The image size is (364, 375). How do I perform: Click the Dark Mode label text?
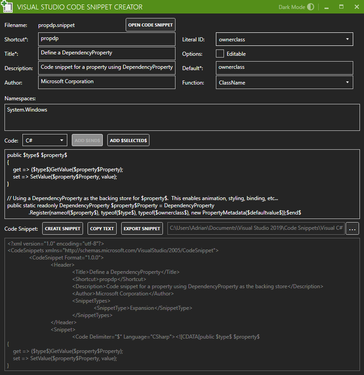coord(292,7)
